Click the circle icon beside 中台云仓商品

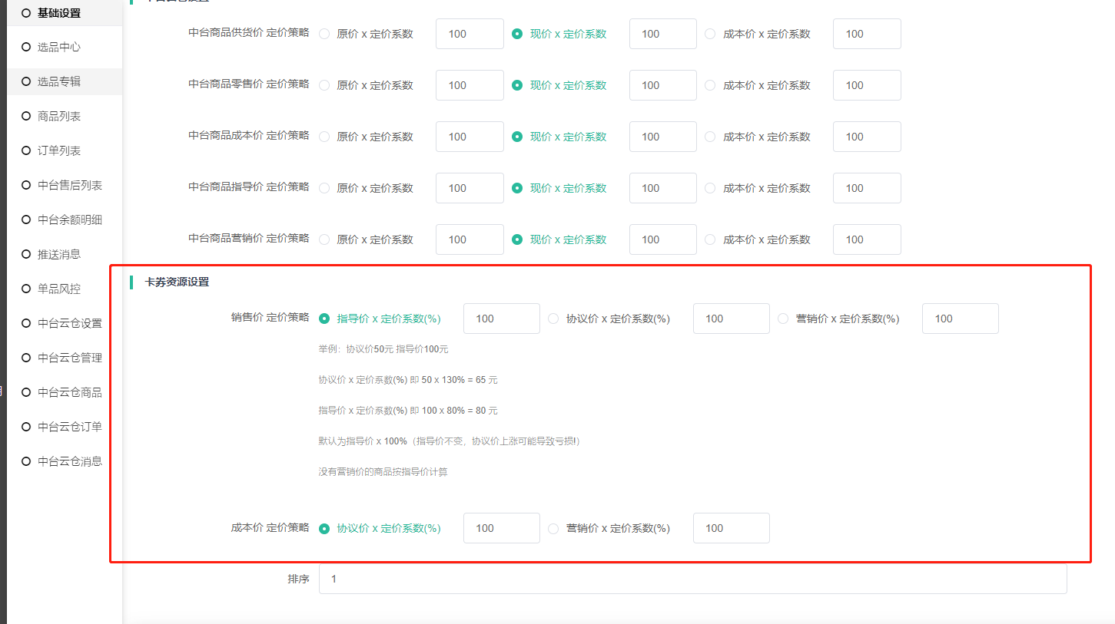(x=26, y=392)
